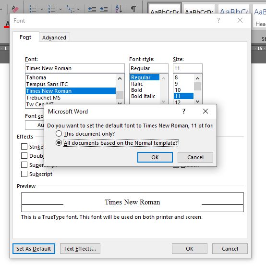This screenshot has width=266, height=278.
Task: Select Italic in Font style list
Action: click(x=145, y=84)
